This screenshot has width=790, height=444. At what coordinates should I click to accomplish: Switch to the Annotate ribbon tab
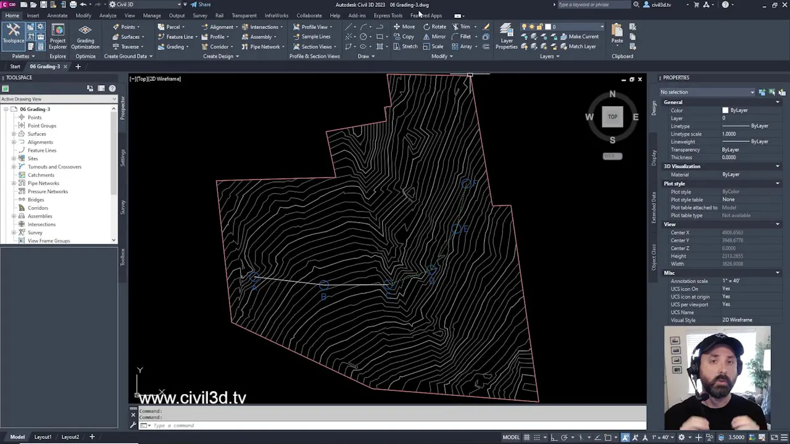(x=57, y=15)
